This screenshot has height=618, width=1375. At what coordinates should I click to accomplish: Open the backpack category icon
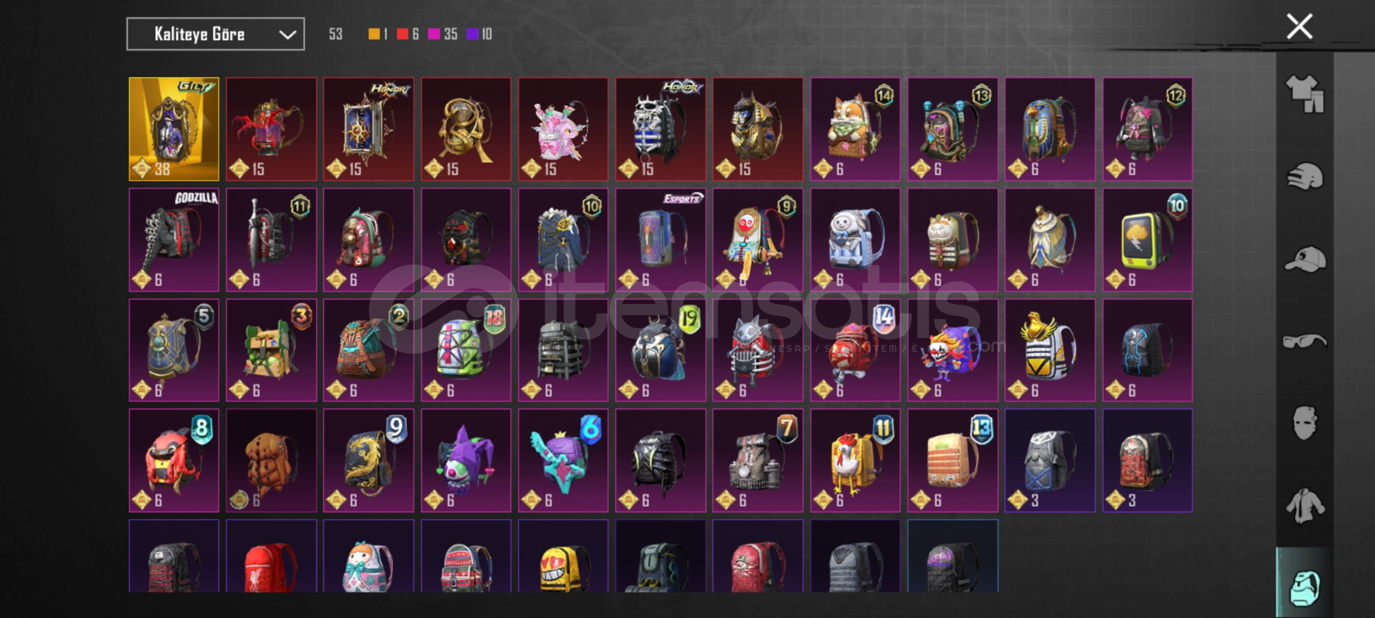pos(1305,587)
